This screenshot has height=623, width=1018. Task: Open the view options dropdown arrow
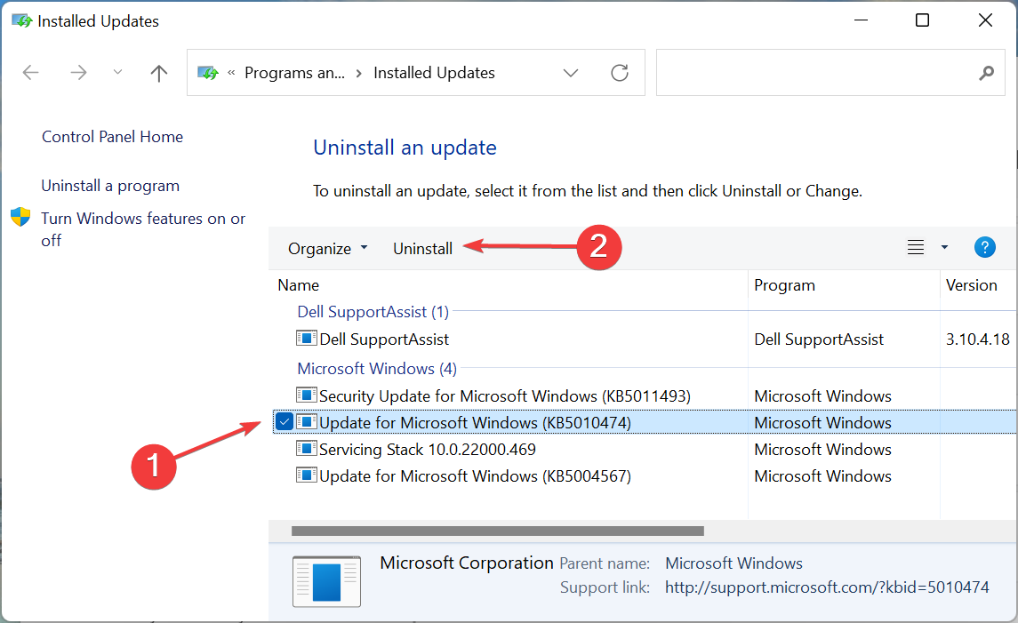(x=944, y=247)
